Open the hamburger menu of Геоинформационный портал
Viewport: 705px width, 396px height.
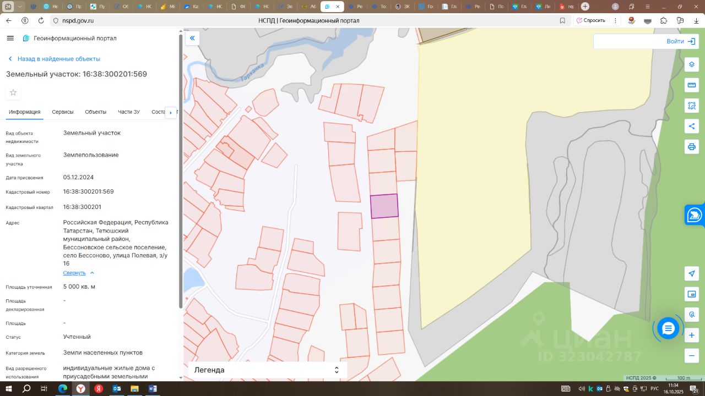tap(10, 38)
